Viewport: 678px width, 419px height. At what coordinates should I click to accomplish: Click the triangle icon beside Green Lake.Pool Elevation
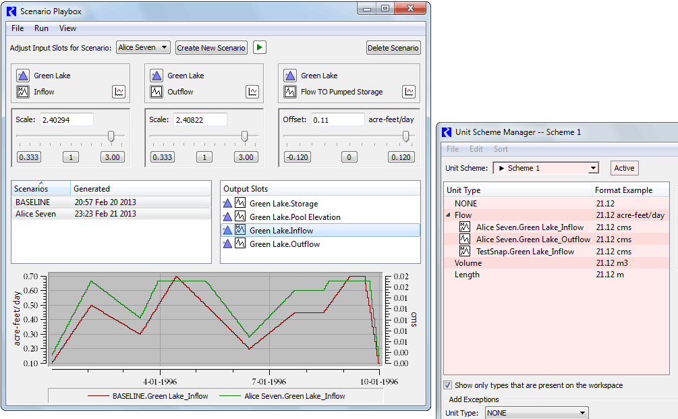(227, 216)
